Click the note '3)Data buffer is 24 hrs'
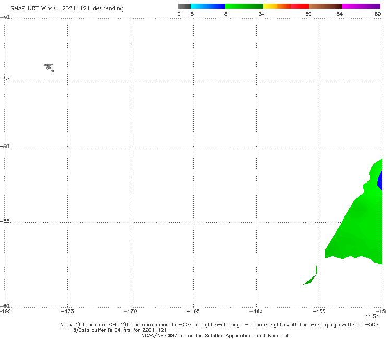 [119, 330]
